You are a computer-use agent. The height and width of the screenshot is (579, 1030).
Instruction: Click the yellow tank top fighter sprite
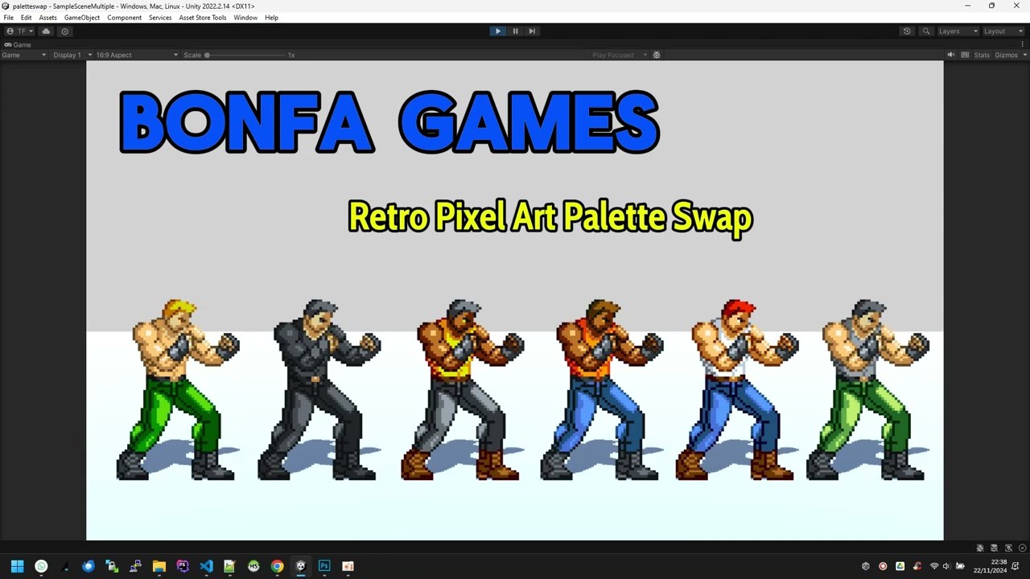coord(462,390)
